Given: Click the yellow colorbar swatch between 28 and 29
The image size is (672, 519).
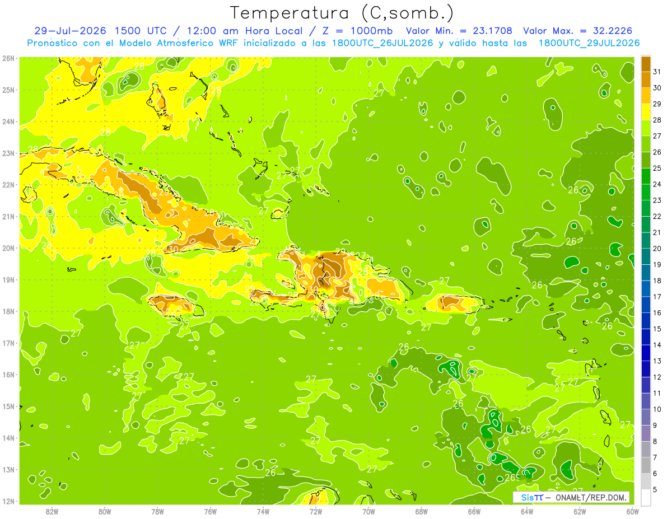Looking at the screenshot, I should (646, 112).
